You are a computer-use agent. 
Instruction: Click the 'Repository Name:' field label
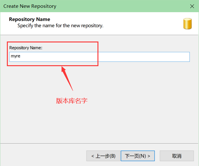(26, 48)
